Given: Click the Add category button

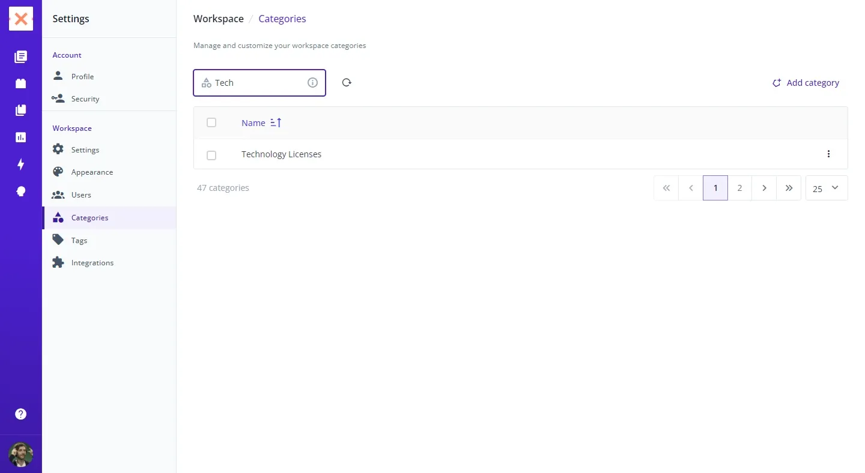Looking at the screenshot, I should click(806, 83).
